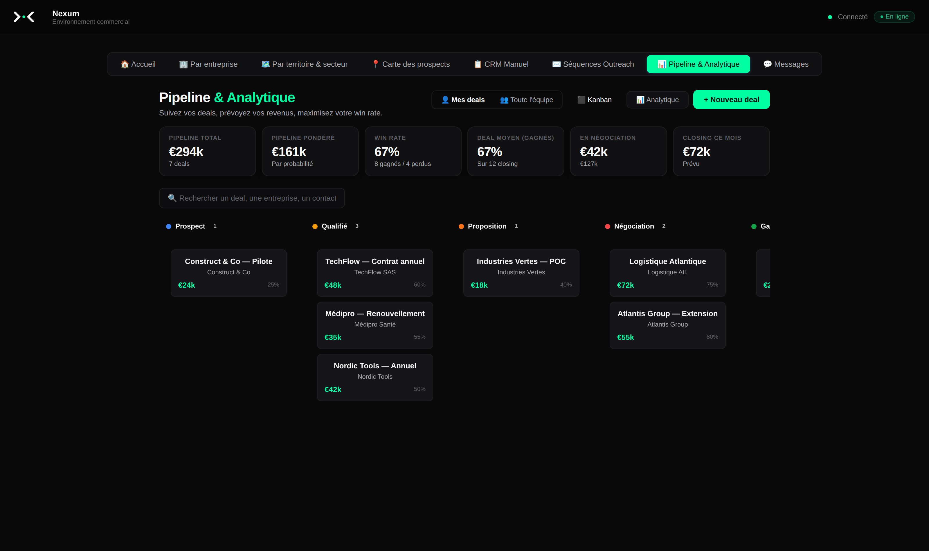
Task: Select the Pipeline & Analytique tab
Action: pos(698,64)
